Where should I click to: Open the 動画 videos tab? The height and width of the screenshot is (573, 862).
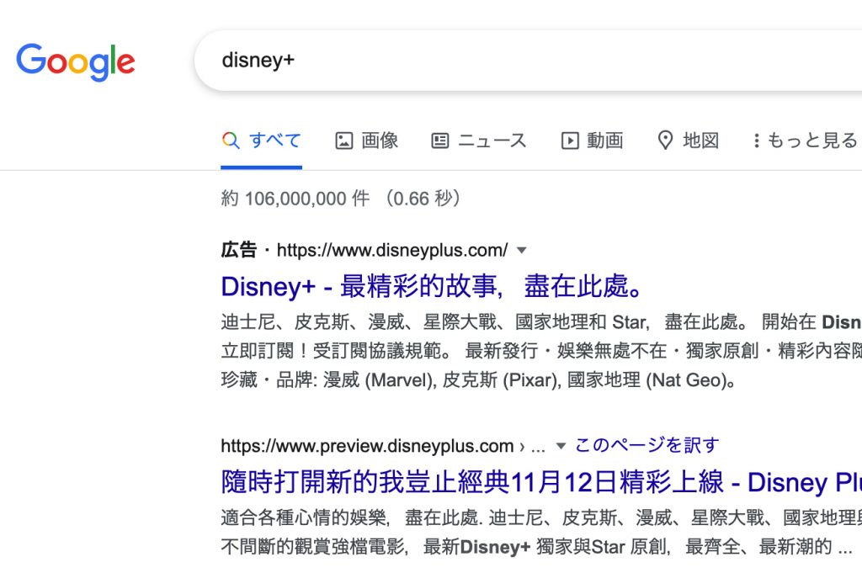pos(592,141)
